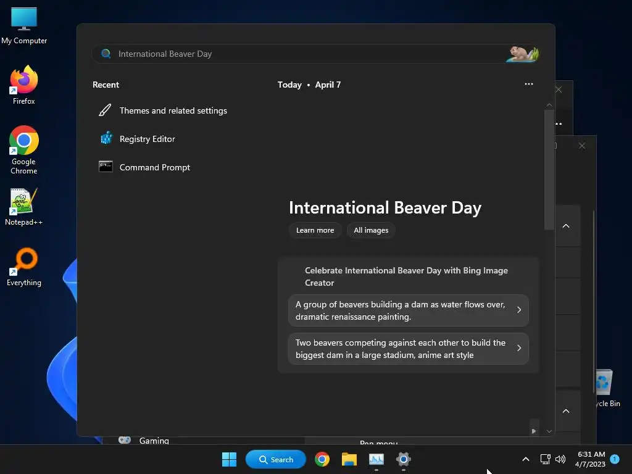
Task: Click the beaver illustration in search box
Action: pos(522,54)
